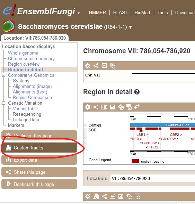Click the TPO2 gene label
The image size is (195, 204).
click(152, 147)
